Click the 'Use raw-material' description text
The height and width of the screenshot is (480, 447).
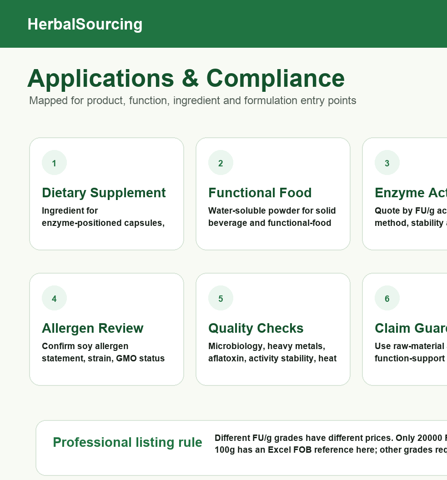[x=411, y=352]
